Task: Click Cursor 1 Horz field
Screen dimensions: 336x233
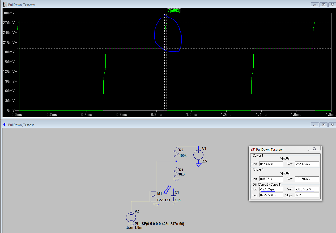Action: pyautogui.click(x=271, y=164)
